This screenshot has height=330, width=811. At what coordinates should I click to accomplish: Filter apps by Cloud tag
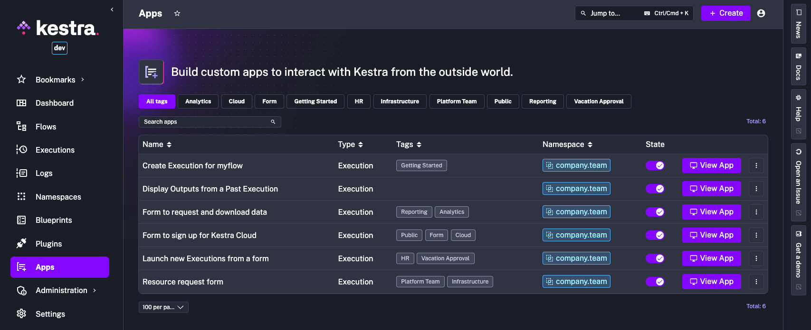click(237, 101)
